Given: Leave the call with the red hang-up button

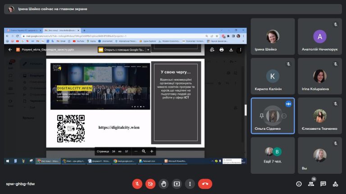Looking at the screenshot, I should tap(205, 184).
